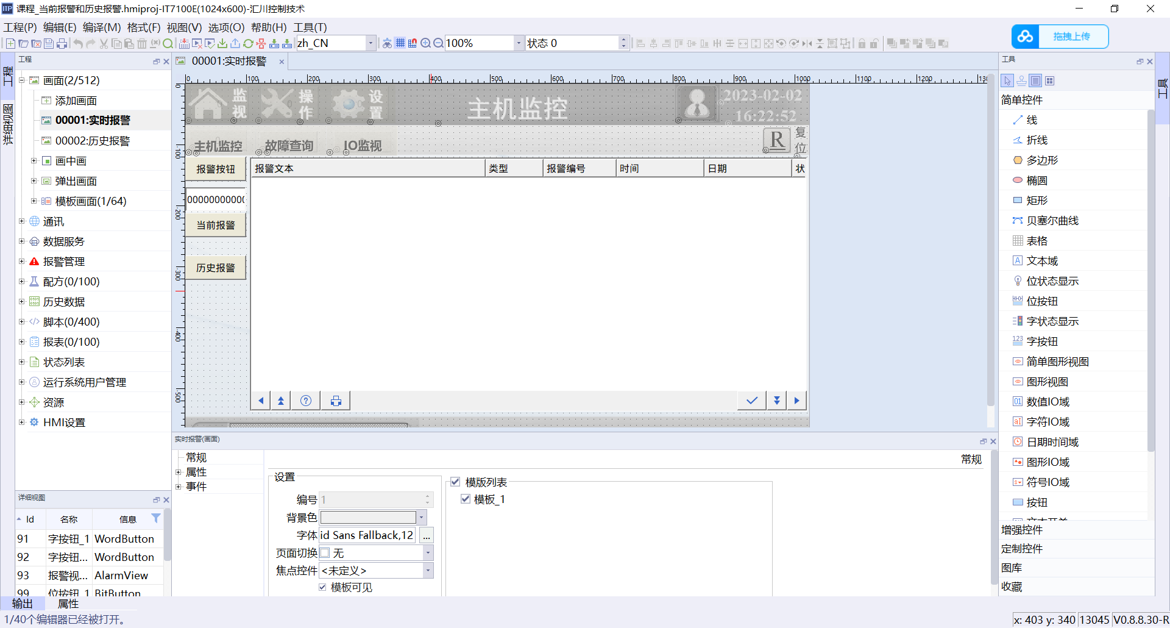Click the Cut scissors icon
The image size is (1170, 628).
pyautogui.click(x=104, y=43)
